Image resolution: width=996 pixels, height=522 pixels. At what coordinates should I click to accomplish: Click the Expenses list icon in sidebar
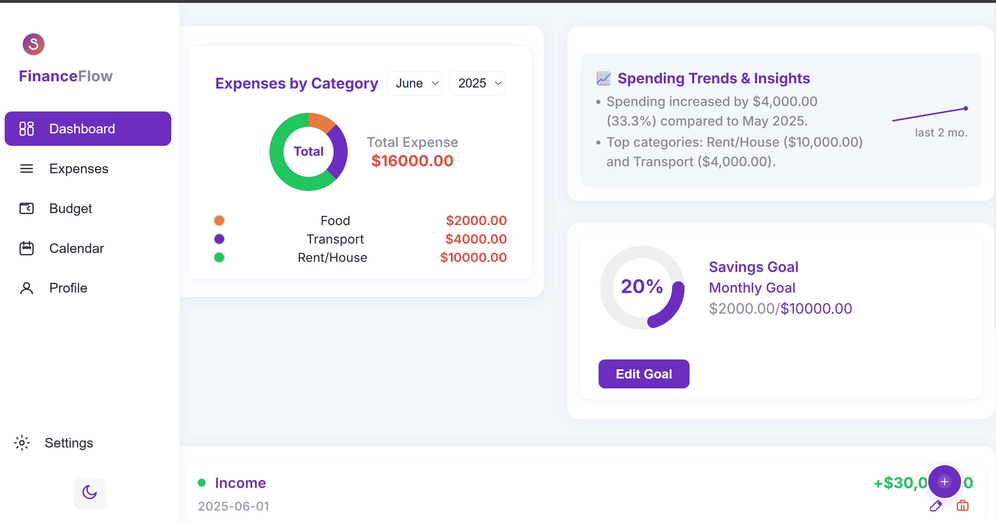(26, 169)
